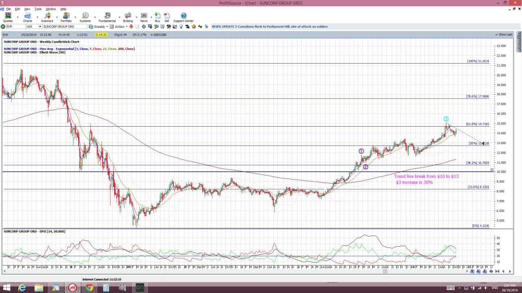The height and width of the screenshot is (293, 522).
Task: Expand the Portfolio dropdown arrow
Action: point(75,17)
